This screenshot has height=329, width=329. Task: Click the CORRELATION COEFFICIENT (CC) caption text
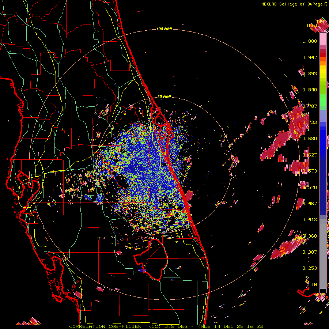point(115,326)
